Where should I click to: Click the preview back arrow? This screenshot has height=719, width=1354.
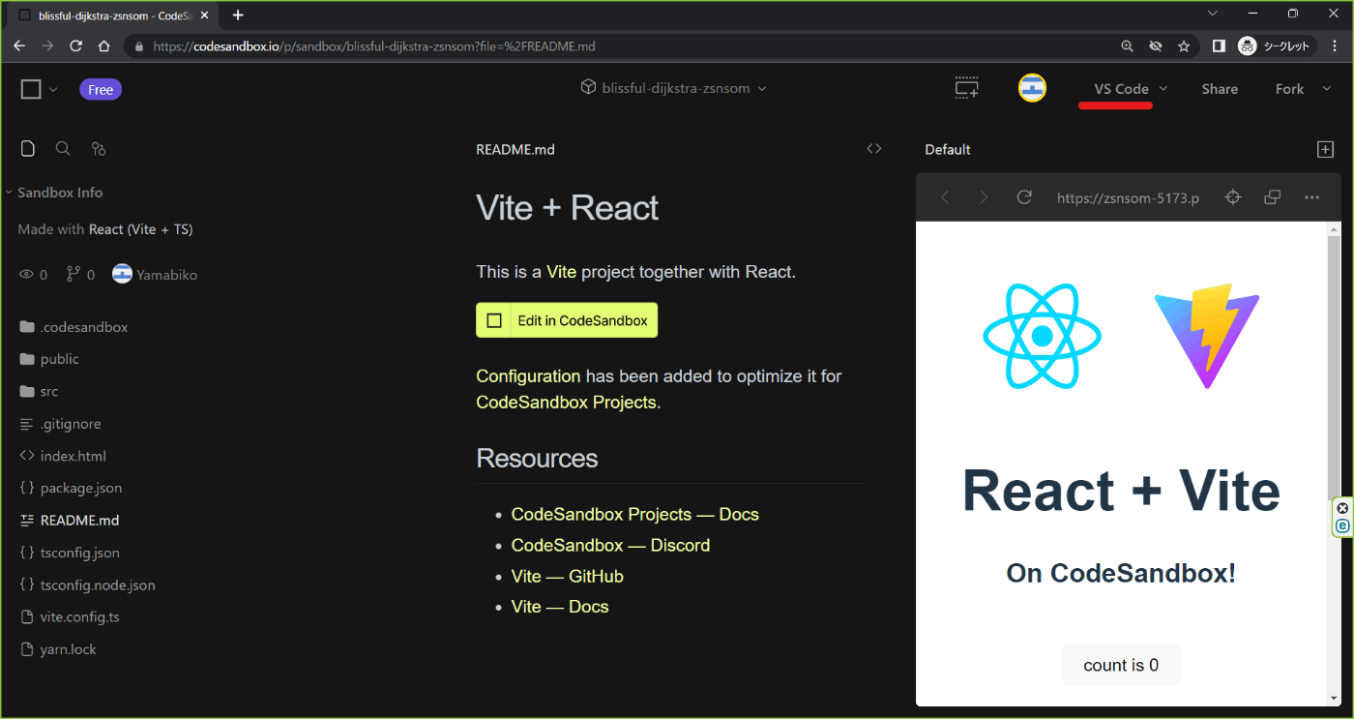pyautogui.click(x=945, y=197)
